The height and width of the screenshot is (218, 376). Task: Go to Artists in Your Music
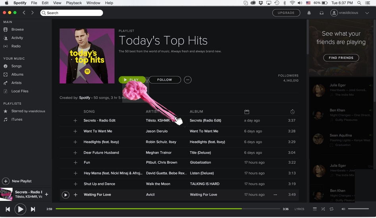coord(16,83)
